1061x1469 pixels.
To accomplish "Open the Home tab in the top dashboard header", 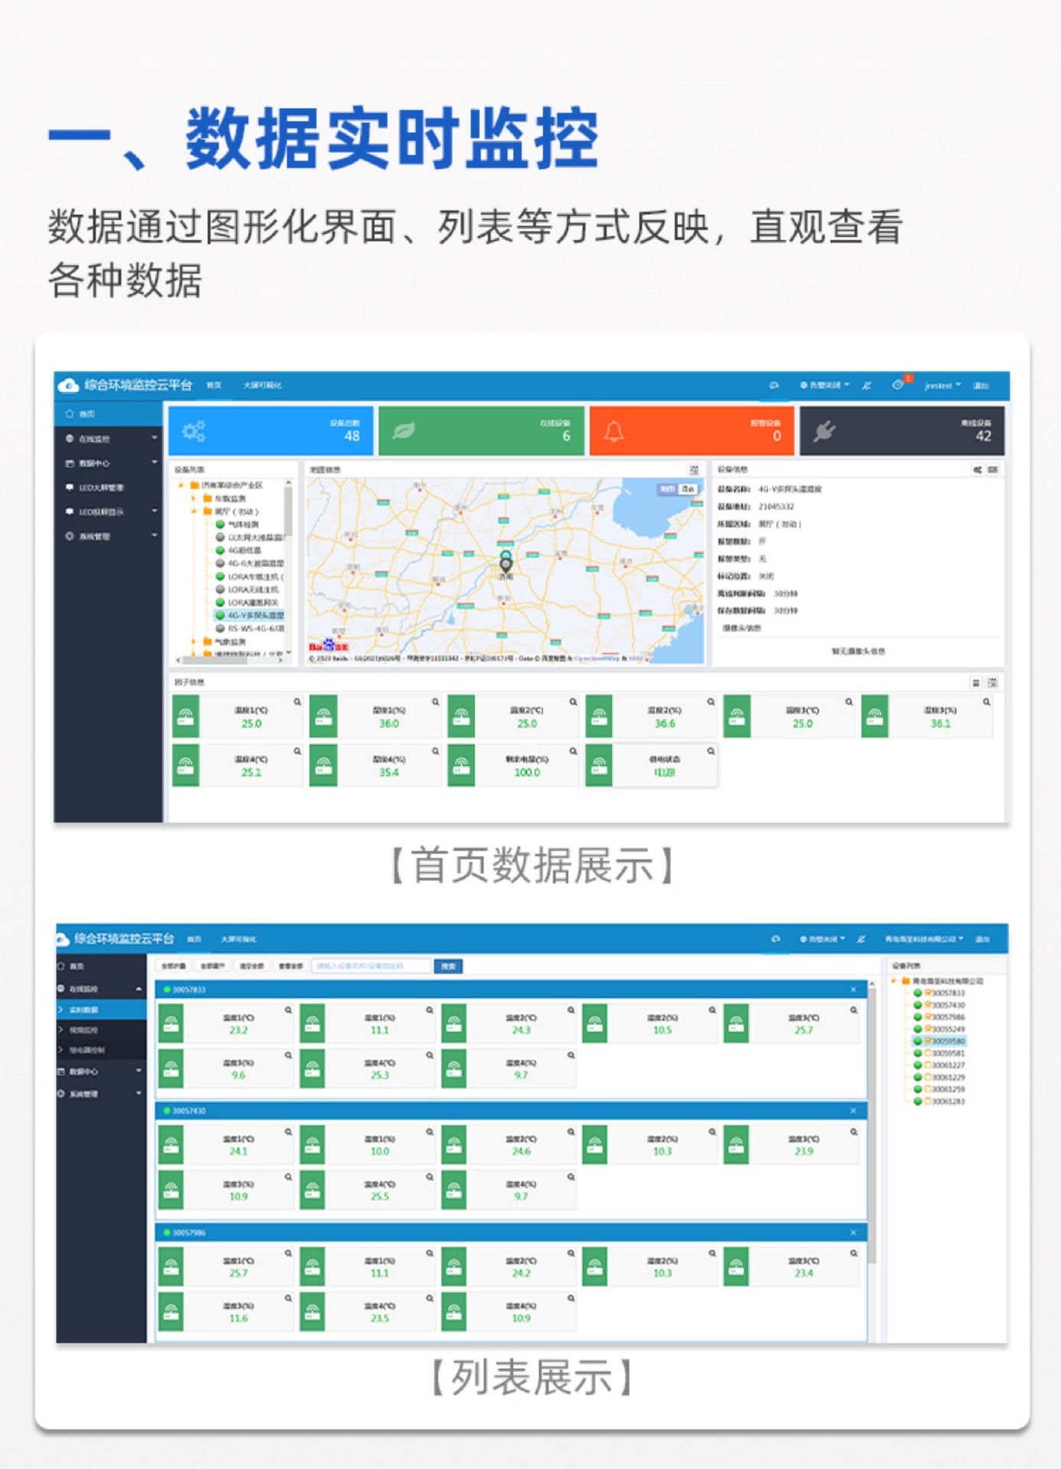I will (x=214, y=385).
